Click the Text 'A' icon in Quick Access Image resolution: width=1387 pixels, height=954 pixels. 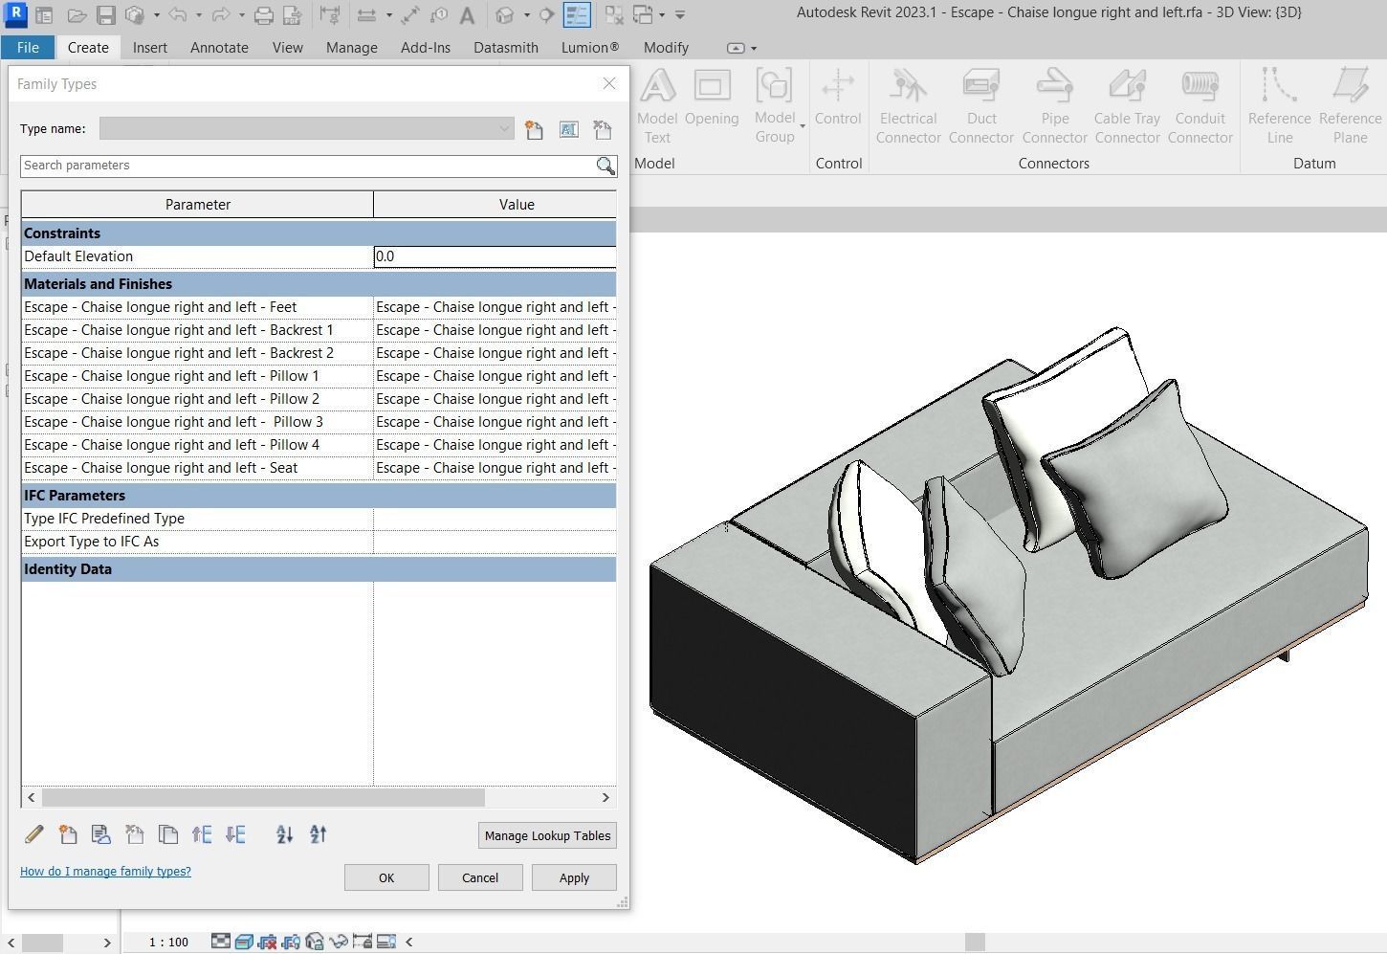(467, 15)
